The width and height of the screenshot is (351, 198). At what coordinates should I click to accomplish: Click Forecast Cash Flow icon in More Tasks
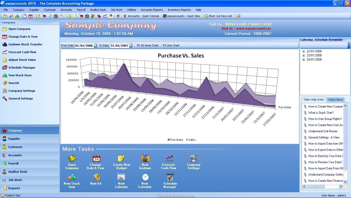170,158
